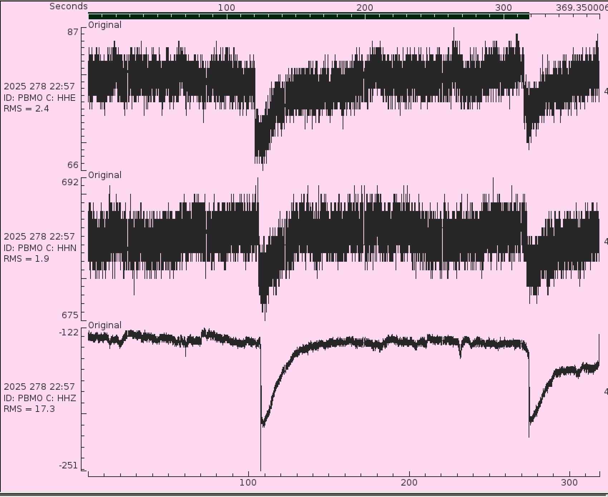
Task: Click the 100 label on bottom time axis
Action: pyautogui.click(x=248, y=482)
